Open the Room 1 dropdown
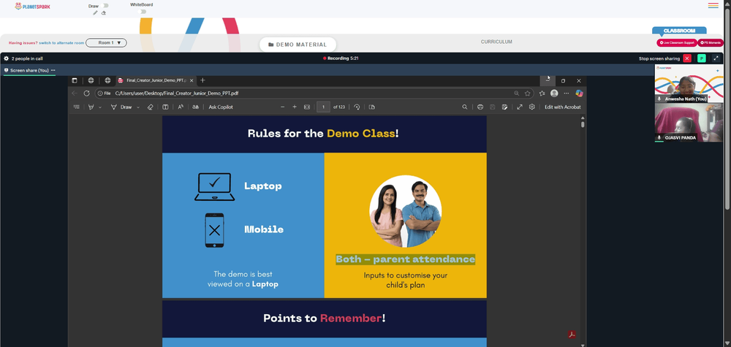Screen dimensions: 731x347 click(x=106, y=43)
